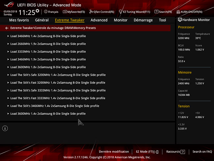Expand The Stilt's Safe 3200MHz profile
Viewport: 214px width, 161px height.
(x=58, y=75)
